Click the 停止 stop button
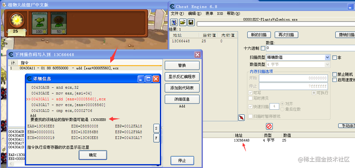The height and width of the screenshot is (168, 355). tap(182, 161)
